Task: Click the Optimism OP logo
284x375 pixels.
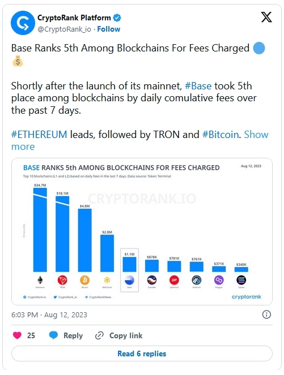Action: (174, 280)
